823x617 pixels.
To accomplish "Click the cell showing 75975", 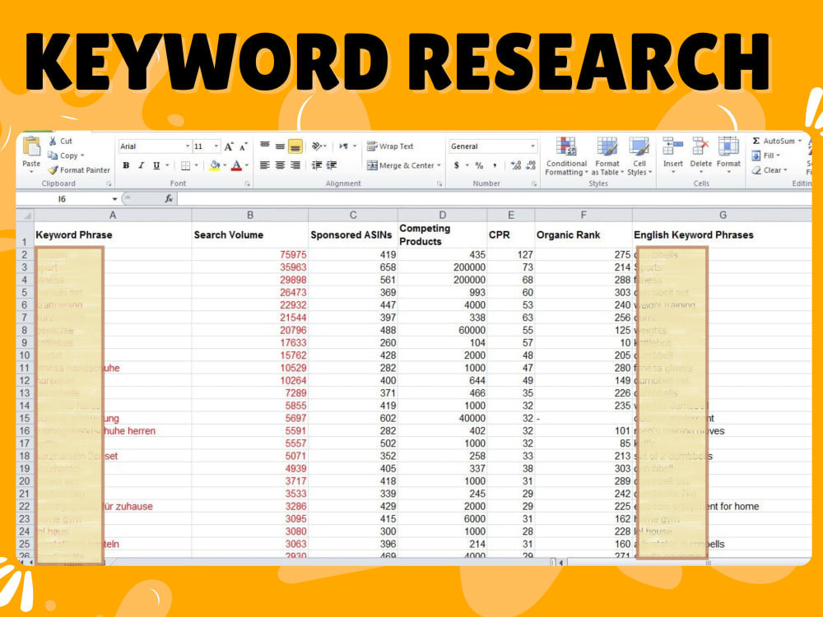I will coord(250,254).
